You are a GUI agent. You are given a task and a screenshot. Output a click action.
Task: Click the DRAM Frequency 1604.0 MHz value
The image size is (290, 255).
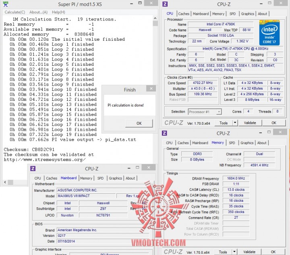pos(236,178)
